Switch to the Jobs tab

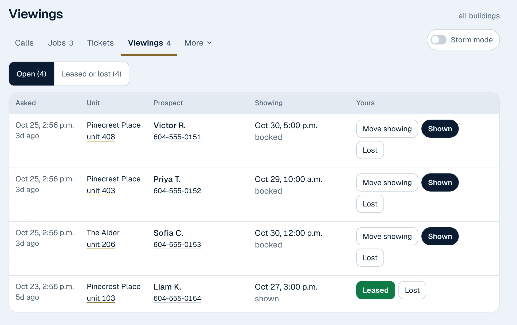click(61, 43)
